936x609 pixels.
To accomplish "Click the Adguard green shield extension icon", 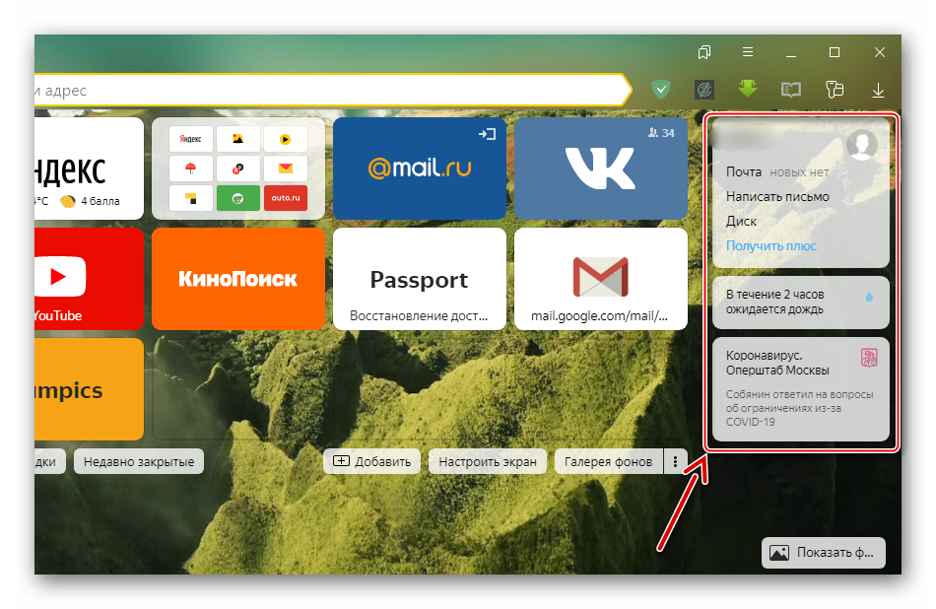I will coord(661,90).
